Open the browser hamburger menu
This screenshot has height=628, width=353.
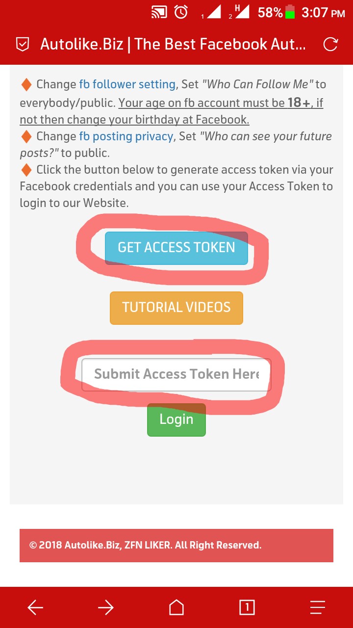(318, 608)
